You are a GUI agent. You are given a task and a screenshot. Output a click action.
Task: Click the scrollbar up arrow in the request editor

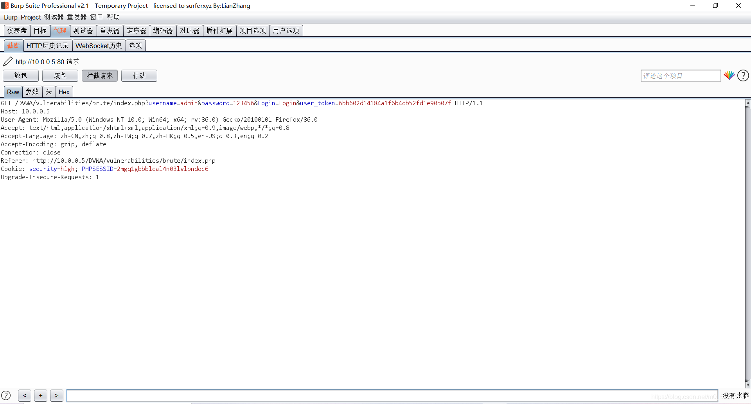[747, 103]
